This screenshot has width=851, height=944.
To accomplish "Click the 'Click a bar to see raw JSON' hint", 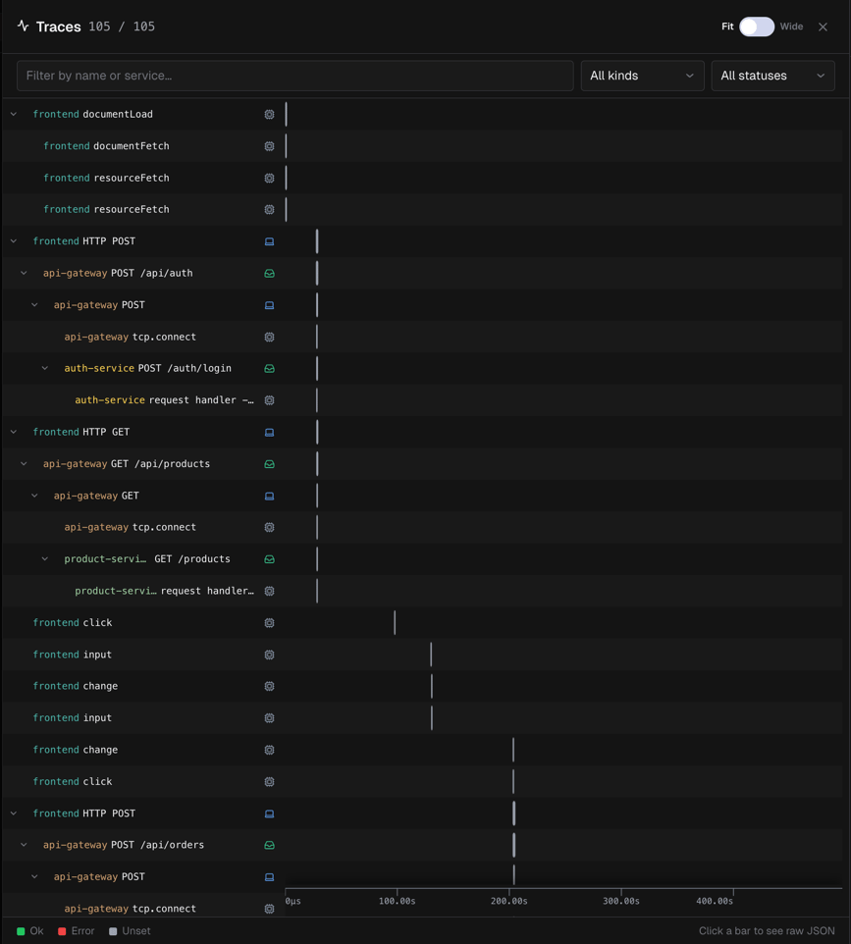I will point(767,931).
